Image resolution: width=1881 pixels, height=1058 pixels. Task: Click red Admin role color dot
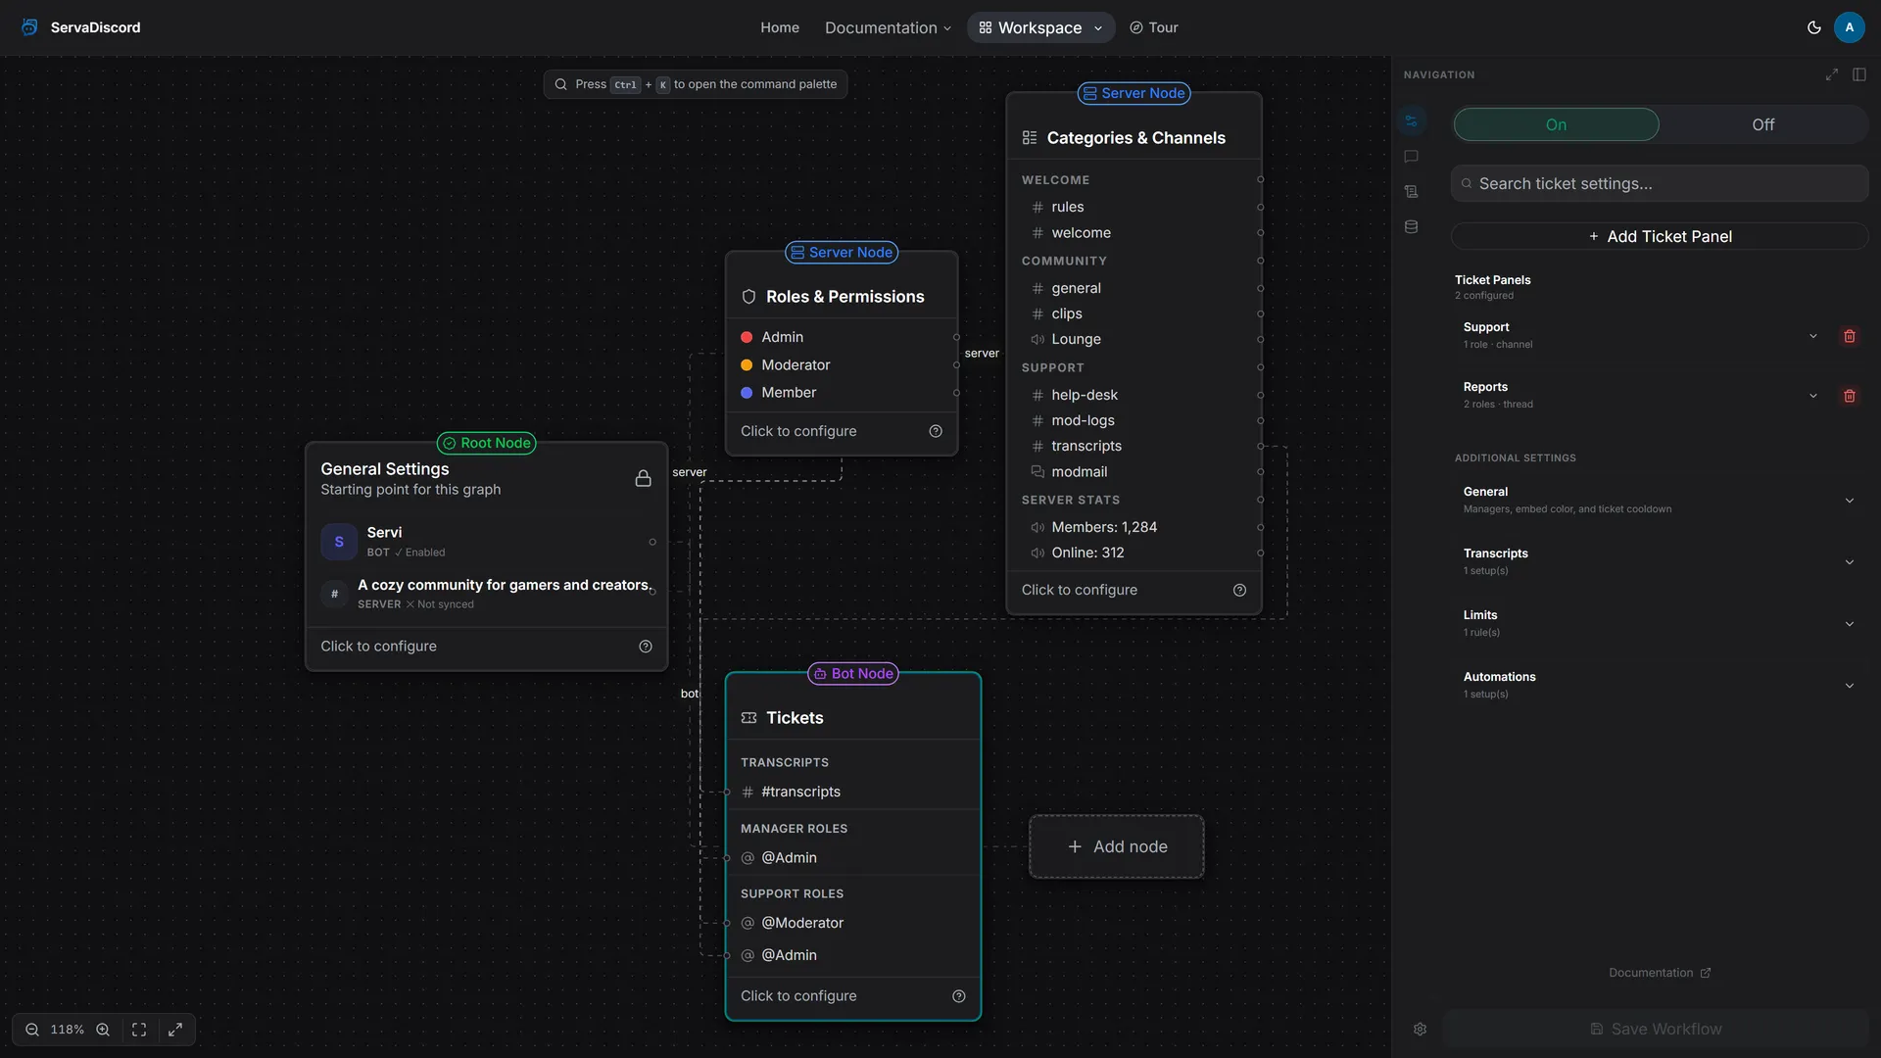[x=747, y=337]
